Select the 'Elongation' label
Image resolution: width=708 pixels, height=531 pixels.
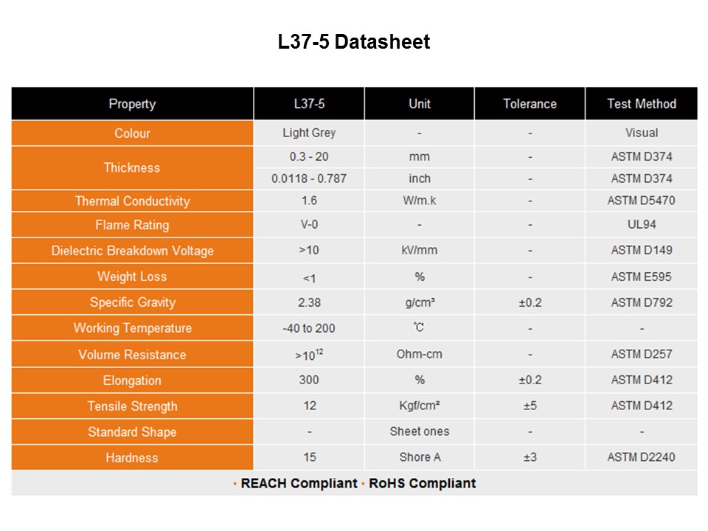point(132,381)
